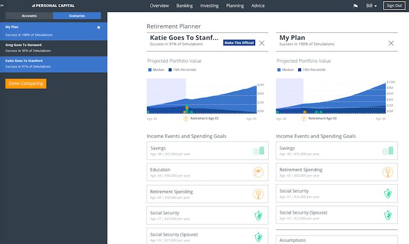Click the flag notifications icon
This screenshot has height=244, width=409.
355,6
